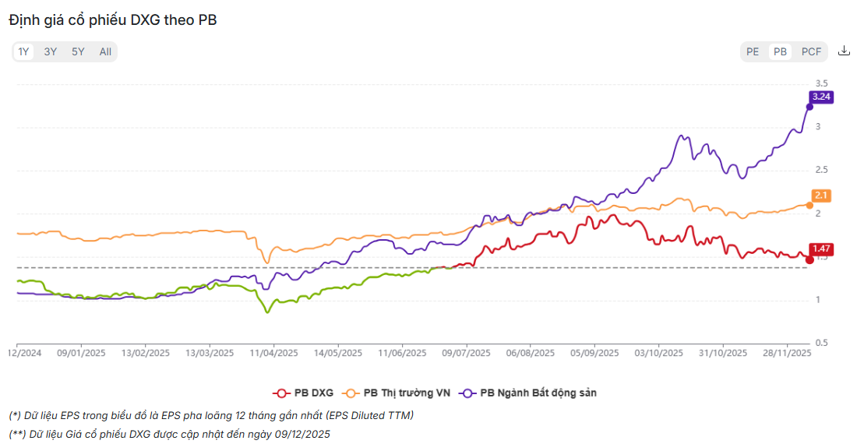Click the purple Bất động sản legend marker
Image resolution: width=857 pixels, height=444 pixels.
click(x=467, y=393)
